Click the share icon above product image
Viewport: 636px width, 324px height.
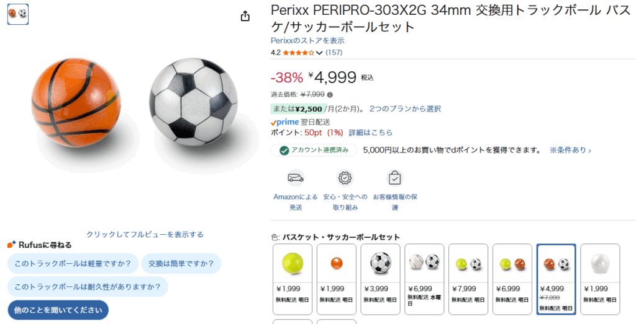[x=245, y=16]
